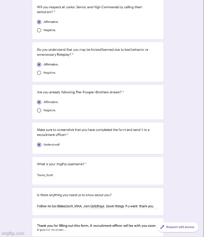204x237 pixels.
Task: Pick Affirmative for following The-Trooper-Brothers stream
Action: pyautogui.click(x=39, y=102)
